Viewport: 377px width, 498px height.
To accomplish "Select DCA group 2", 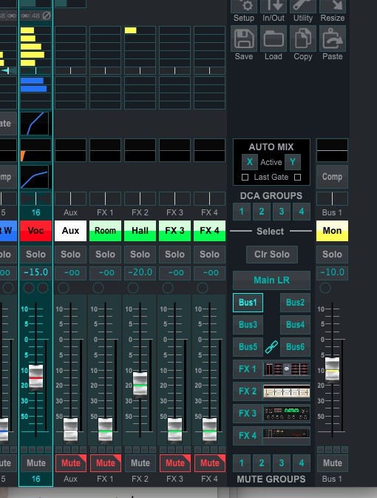I will pyautogui.click(x=262, y=212).
